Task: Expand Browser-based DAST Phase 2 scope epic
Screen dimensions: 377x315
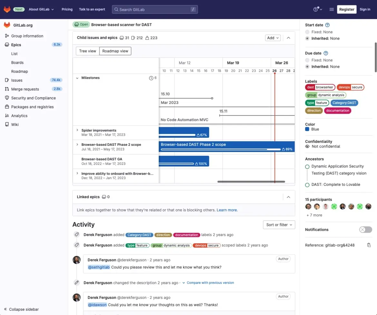Action: click(x=77, y=145)
